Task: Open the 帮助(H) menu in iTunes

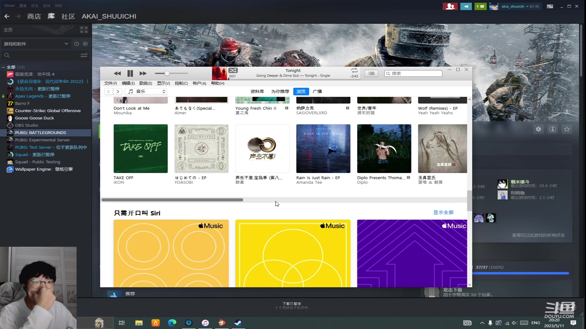Action: click(x=218, y=83)
